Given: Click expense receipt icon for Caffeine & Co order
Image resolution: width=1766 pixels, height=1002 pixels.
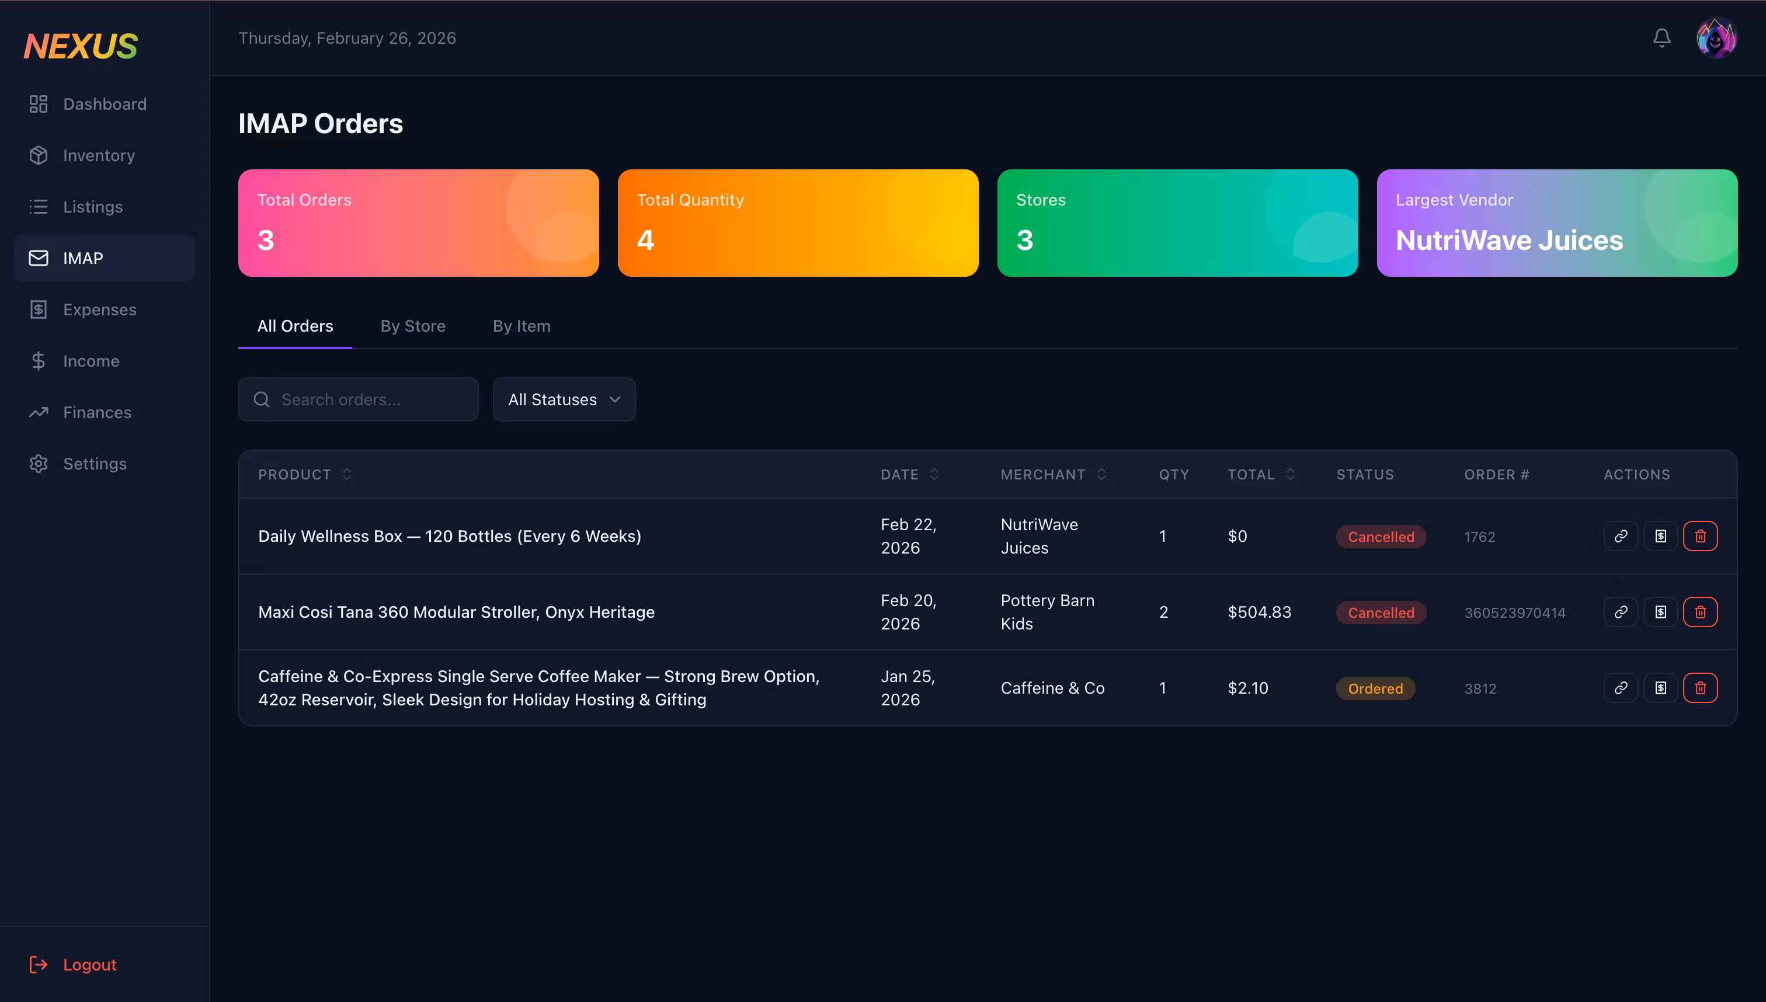Looking at the screenshot, I should (1660, 687).
